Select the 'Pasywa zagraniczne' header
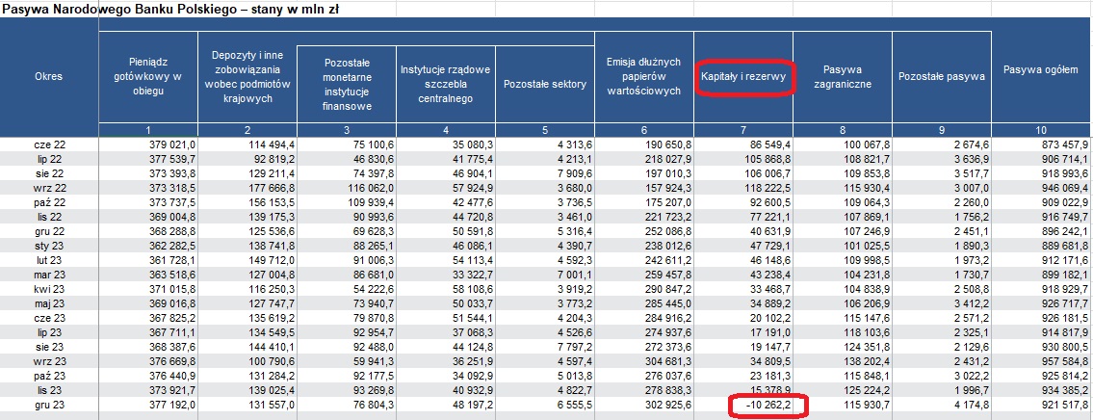 [x=843, y=77]
